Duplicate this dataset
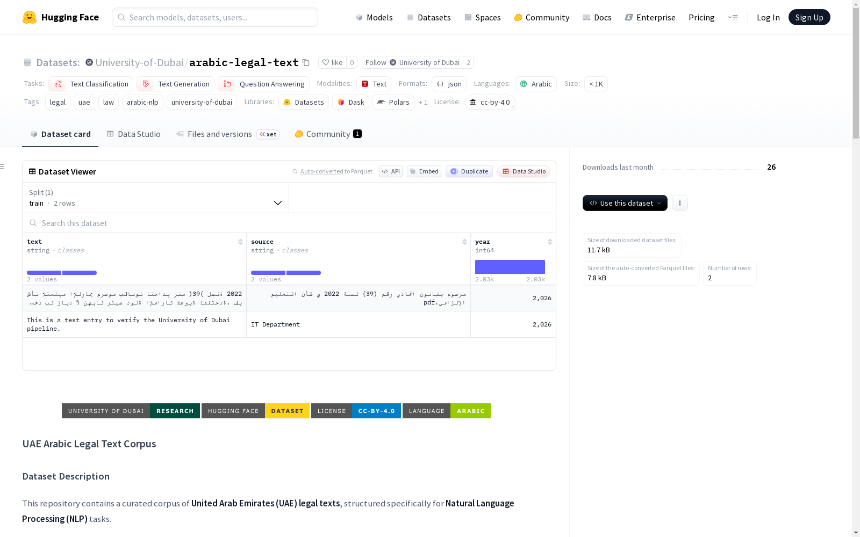Viewport: 860px width, 537px height. tap(469, 171)
